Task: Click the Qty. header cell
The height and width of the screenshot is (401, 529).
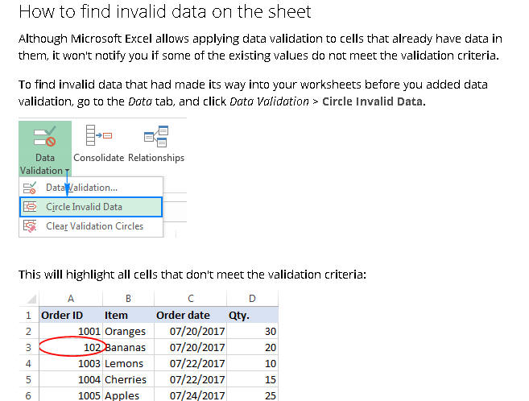Action: (252, 316)
